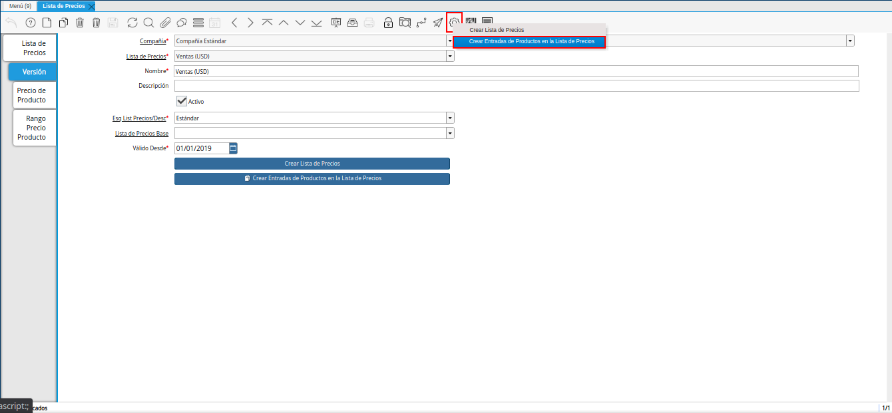This screenshot has height=413, width=892.
Task: Toggle the Activo checkbox
Action: [181, 101]
